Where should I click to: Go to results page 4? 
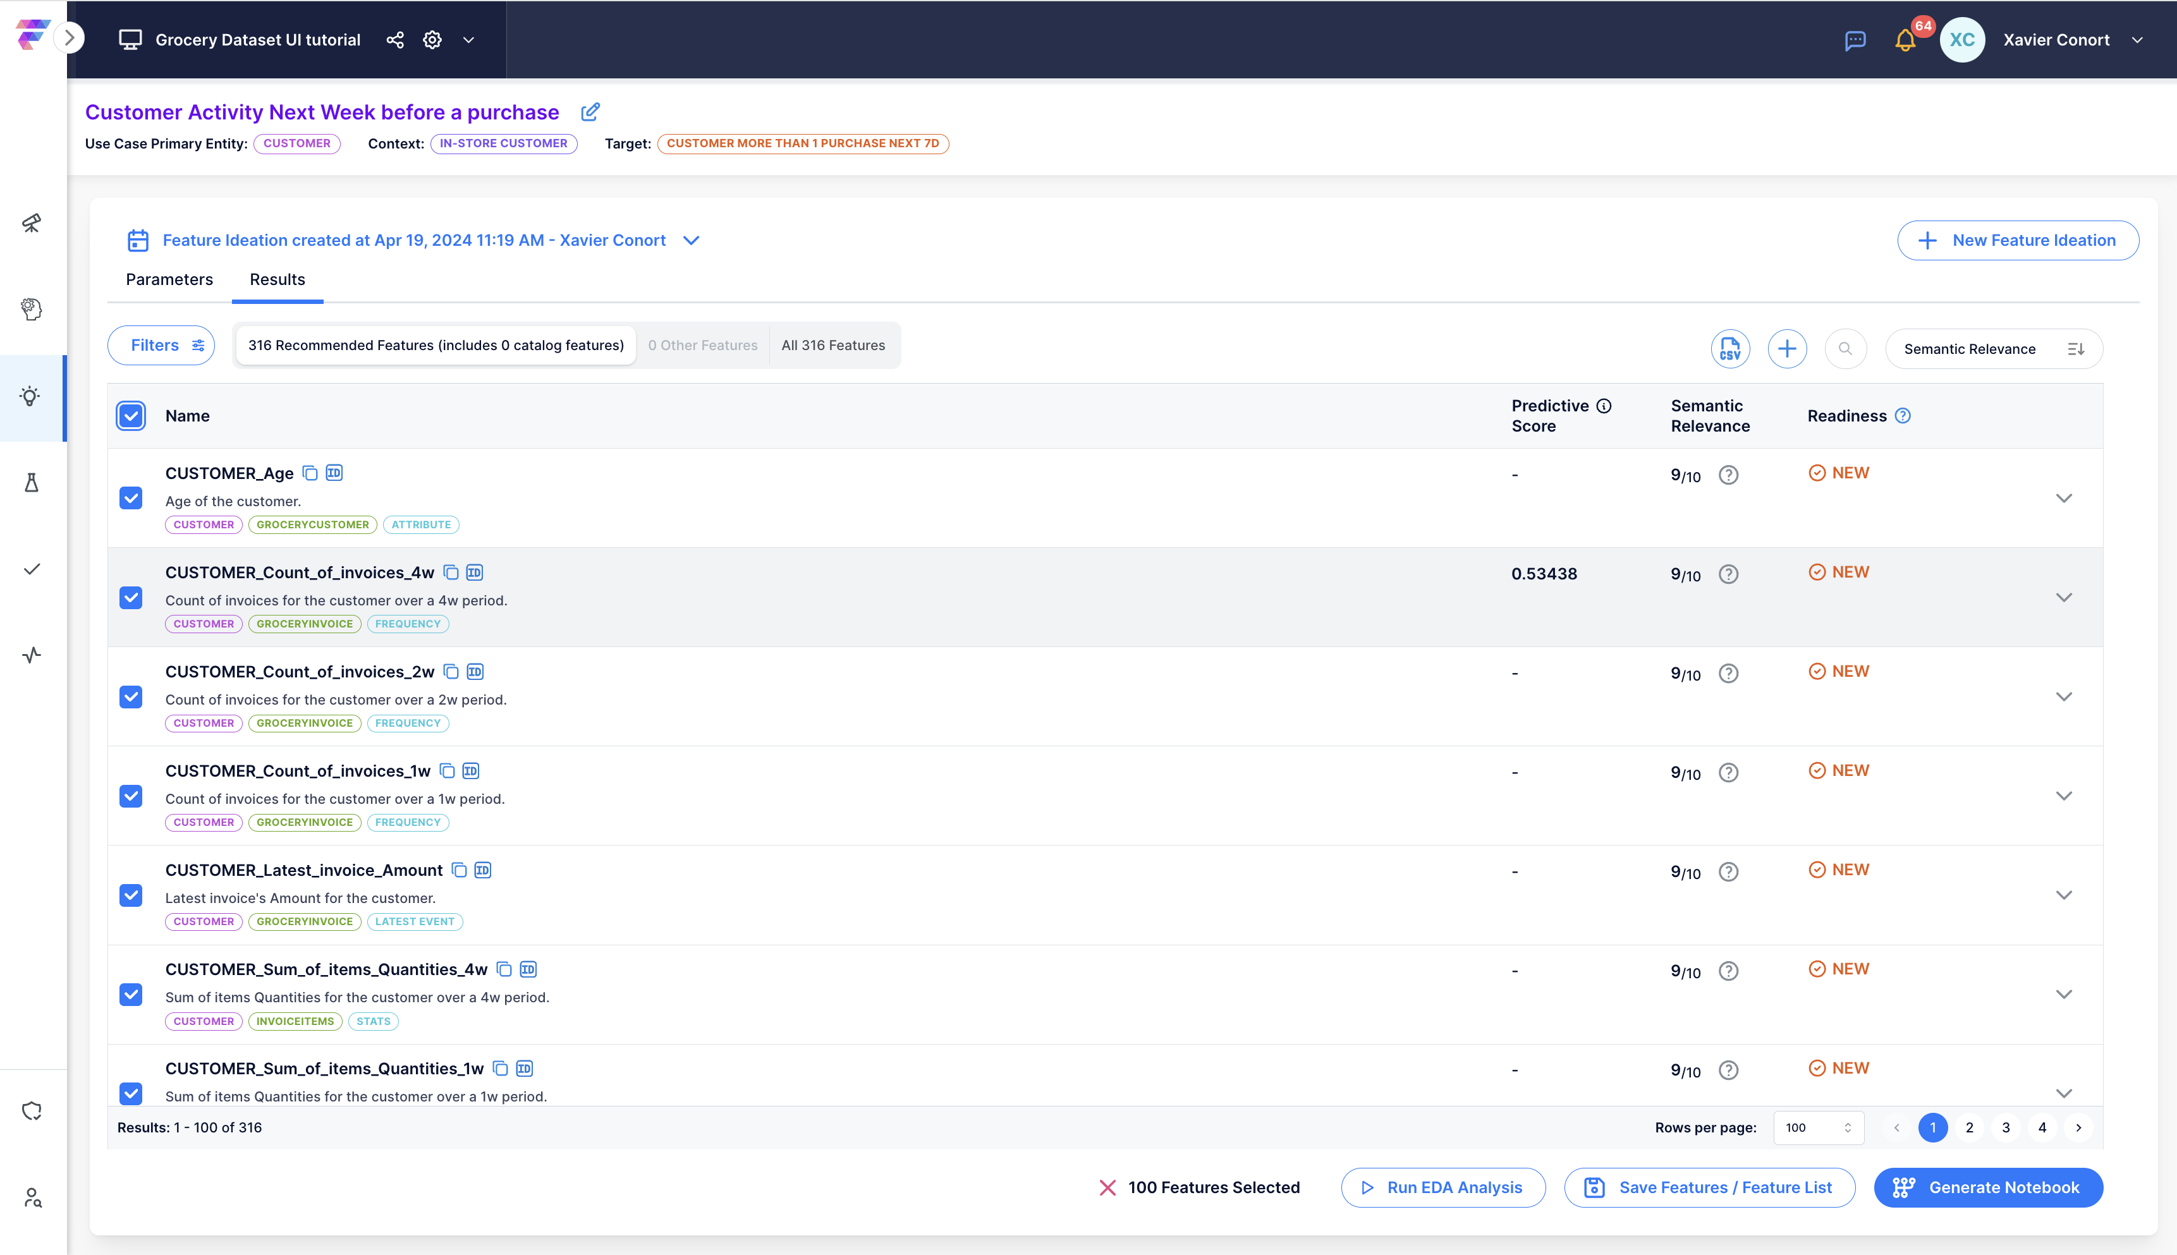coord(2042,1127)
